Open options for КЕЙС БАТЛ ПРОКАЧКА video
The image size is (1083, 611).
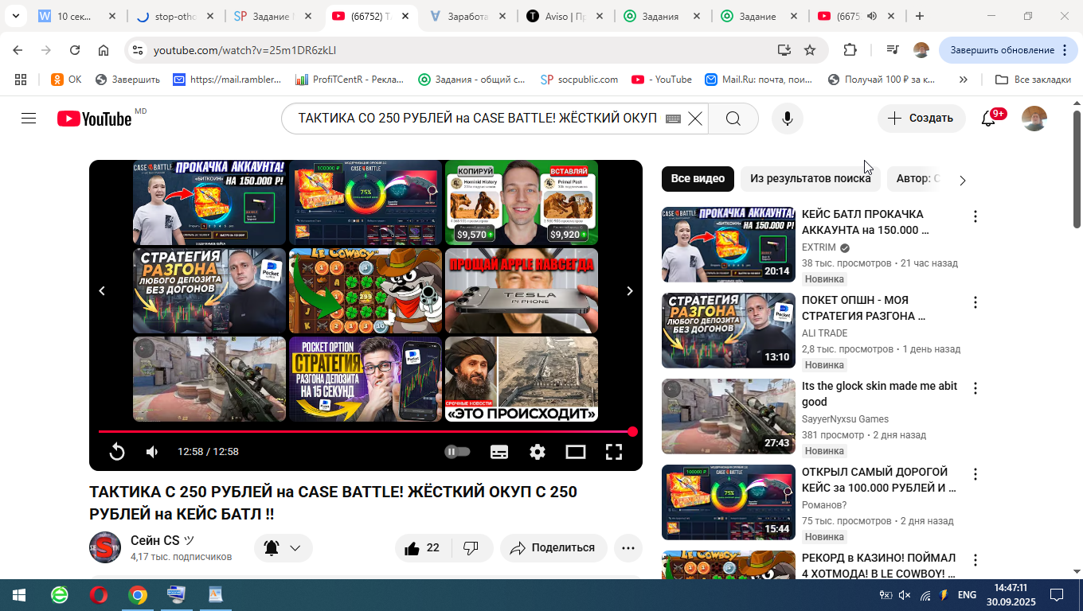pyautogui.click(x=975, y=216)
